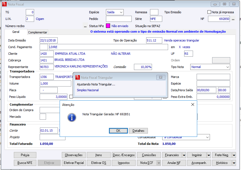The image size is (241, 170).
Task: Click the Remessa input field
Action: [x=154, y=12]
